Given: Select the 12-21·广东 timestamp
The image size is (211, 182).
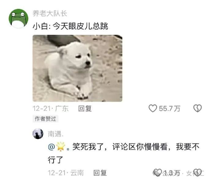Looking at the screenshot, I should click(x=50, y=108).
